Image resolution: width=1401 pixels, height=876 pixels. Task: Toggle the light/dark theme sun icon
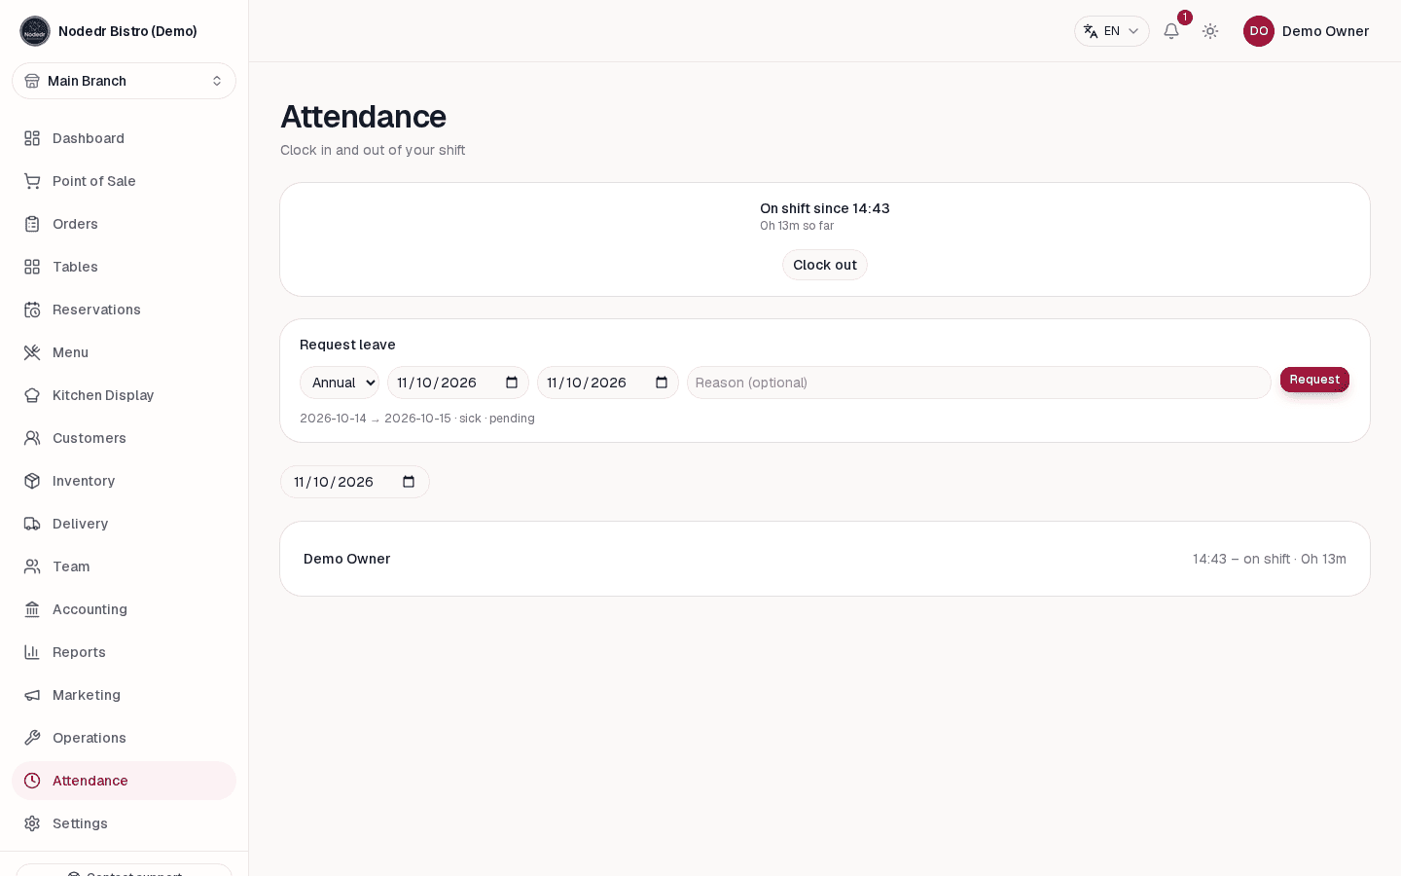[1210, 31]
